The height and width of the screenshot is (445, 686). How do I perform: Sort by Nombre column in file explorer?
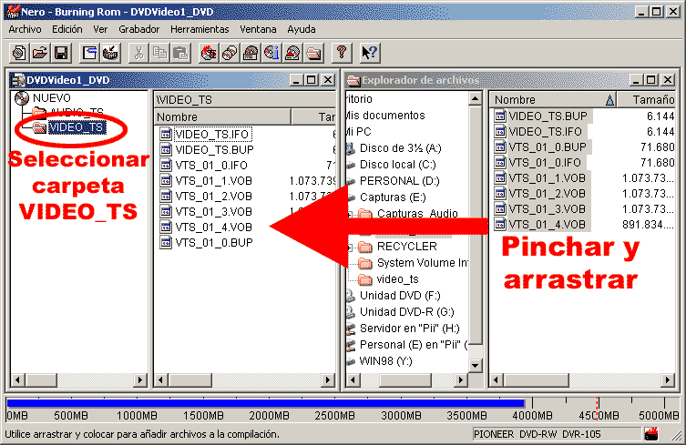(547, 99)
